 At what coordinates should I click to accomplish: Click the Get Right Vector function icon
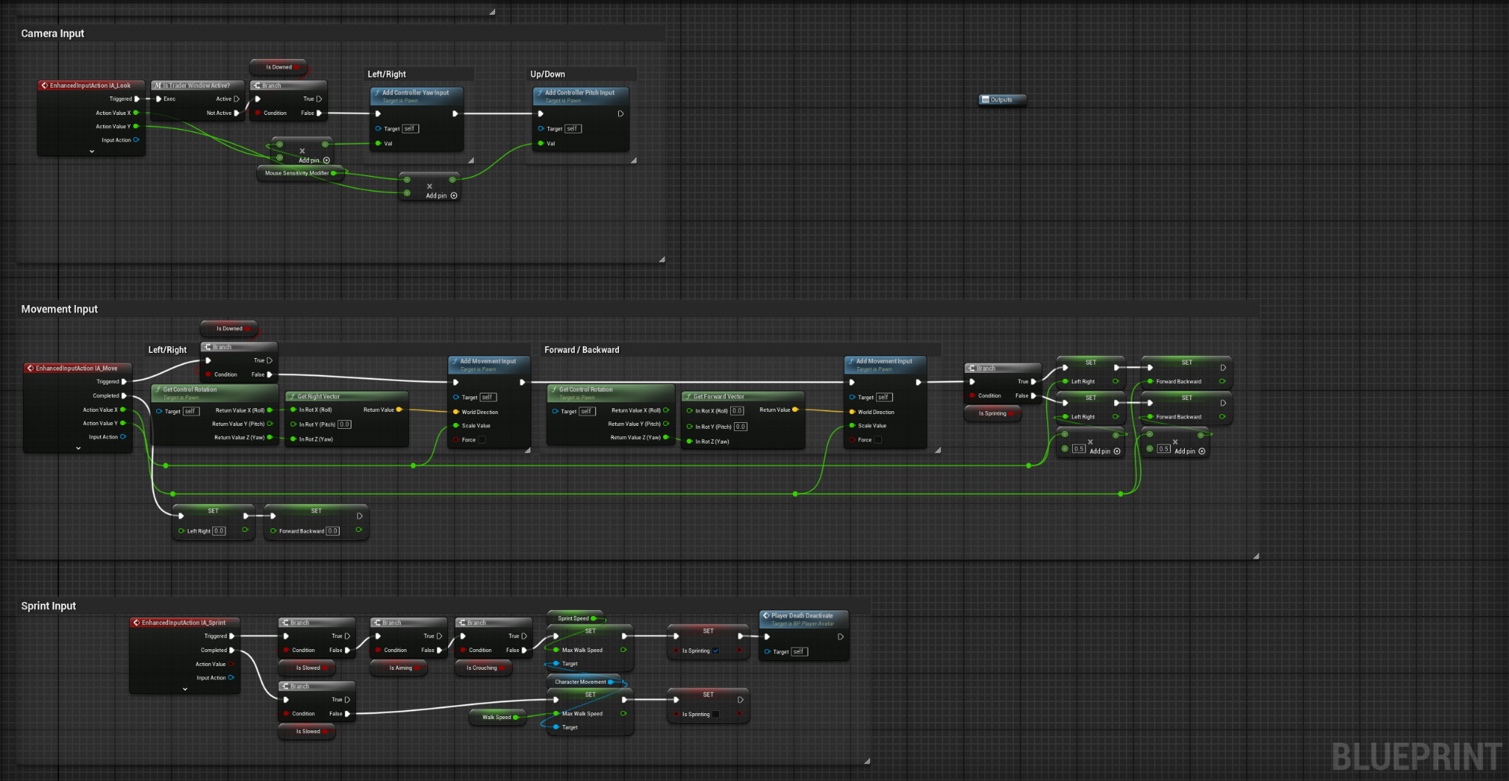[x=292, y=396]
